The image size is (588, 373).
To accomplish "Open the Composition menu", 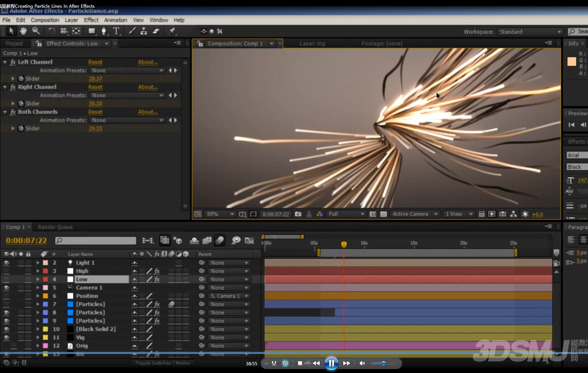I will (x=45, y=20).
